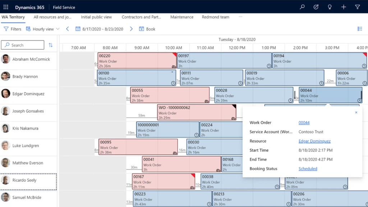Screen dimensions: 368x207
Task: Click the lightbulb assistant icon in top bar
Action: (x=330, y=7)
